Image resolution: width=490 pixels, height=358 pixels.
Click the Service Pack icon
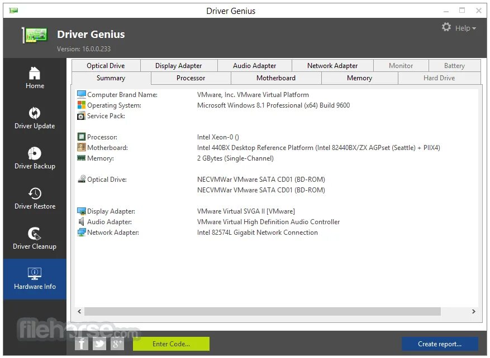point(81,115)
